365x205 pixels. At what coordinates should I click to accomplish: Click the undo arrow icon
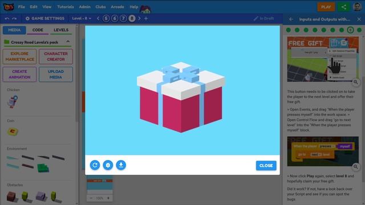pos(7,18)
